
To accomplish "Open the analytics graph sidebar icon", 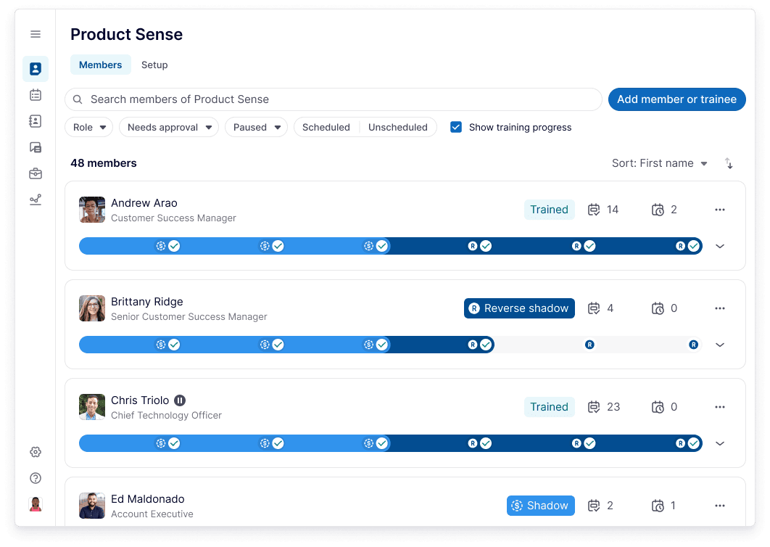I will 36,200.
